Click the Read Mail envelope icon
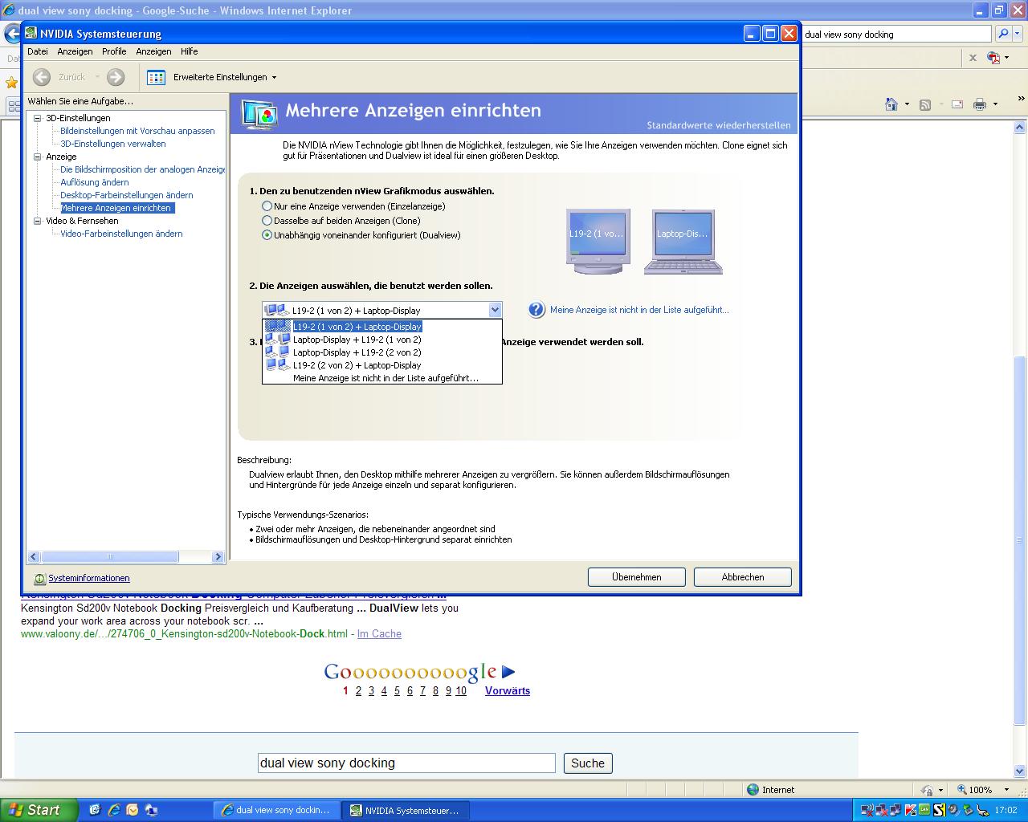 pos(957,104)
